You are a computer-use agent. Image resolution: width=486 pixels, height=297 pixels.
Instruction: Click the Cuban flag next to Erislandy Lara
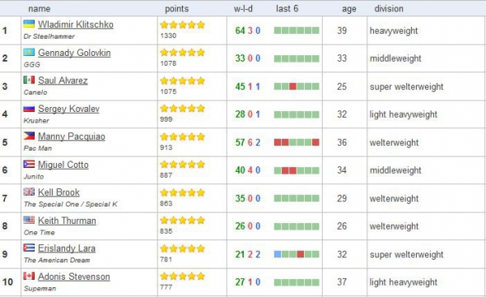[x=29, y=248]
